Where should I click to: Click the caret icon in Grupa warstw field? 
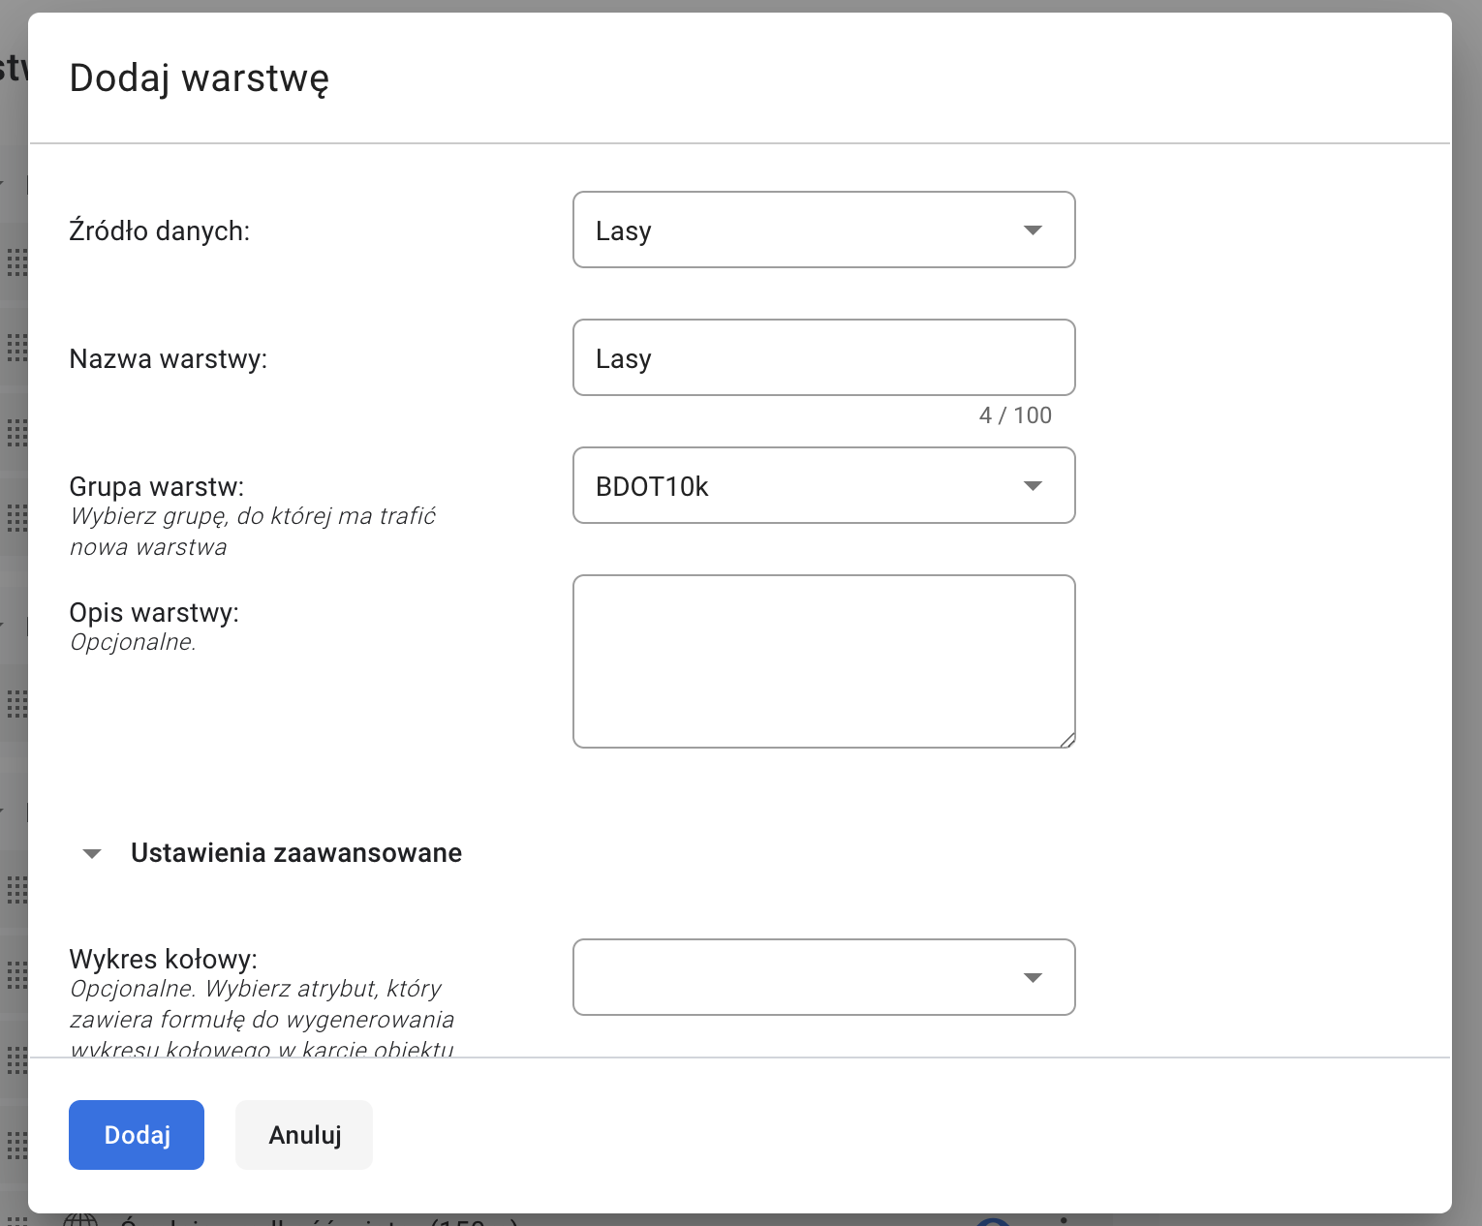point(1033,486)
